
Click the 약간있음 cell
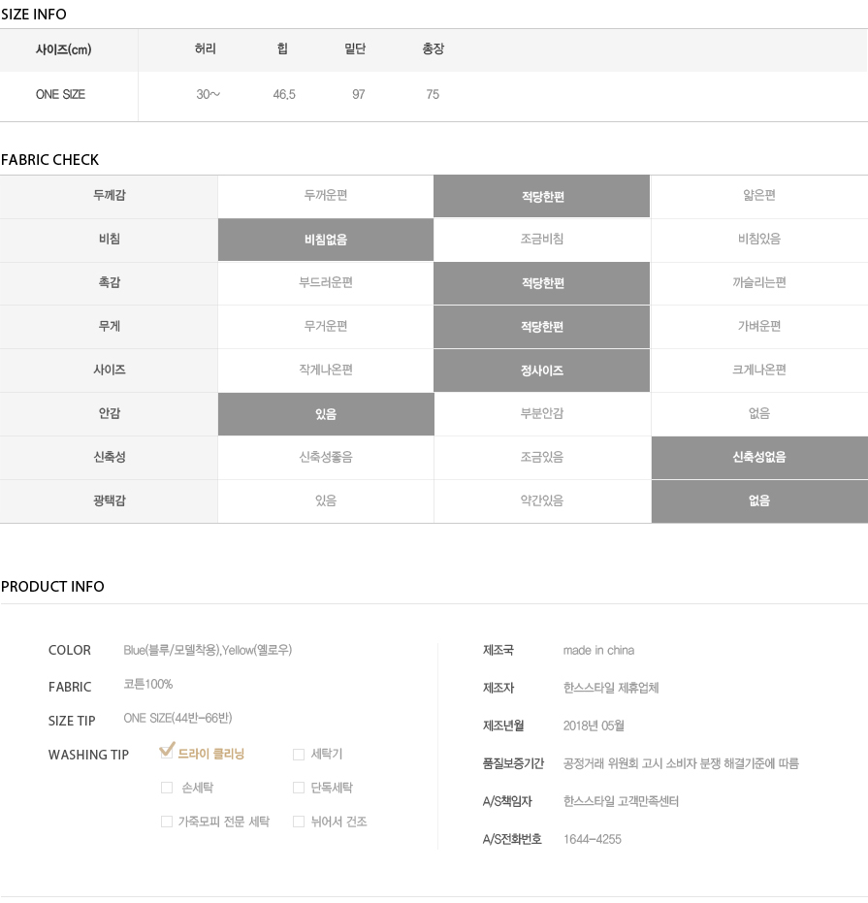[542, 500]
